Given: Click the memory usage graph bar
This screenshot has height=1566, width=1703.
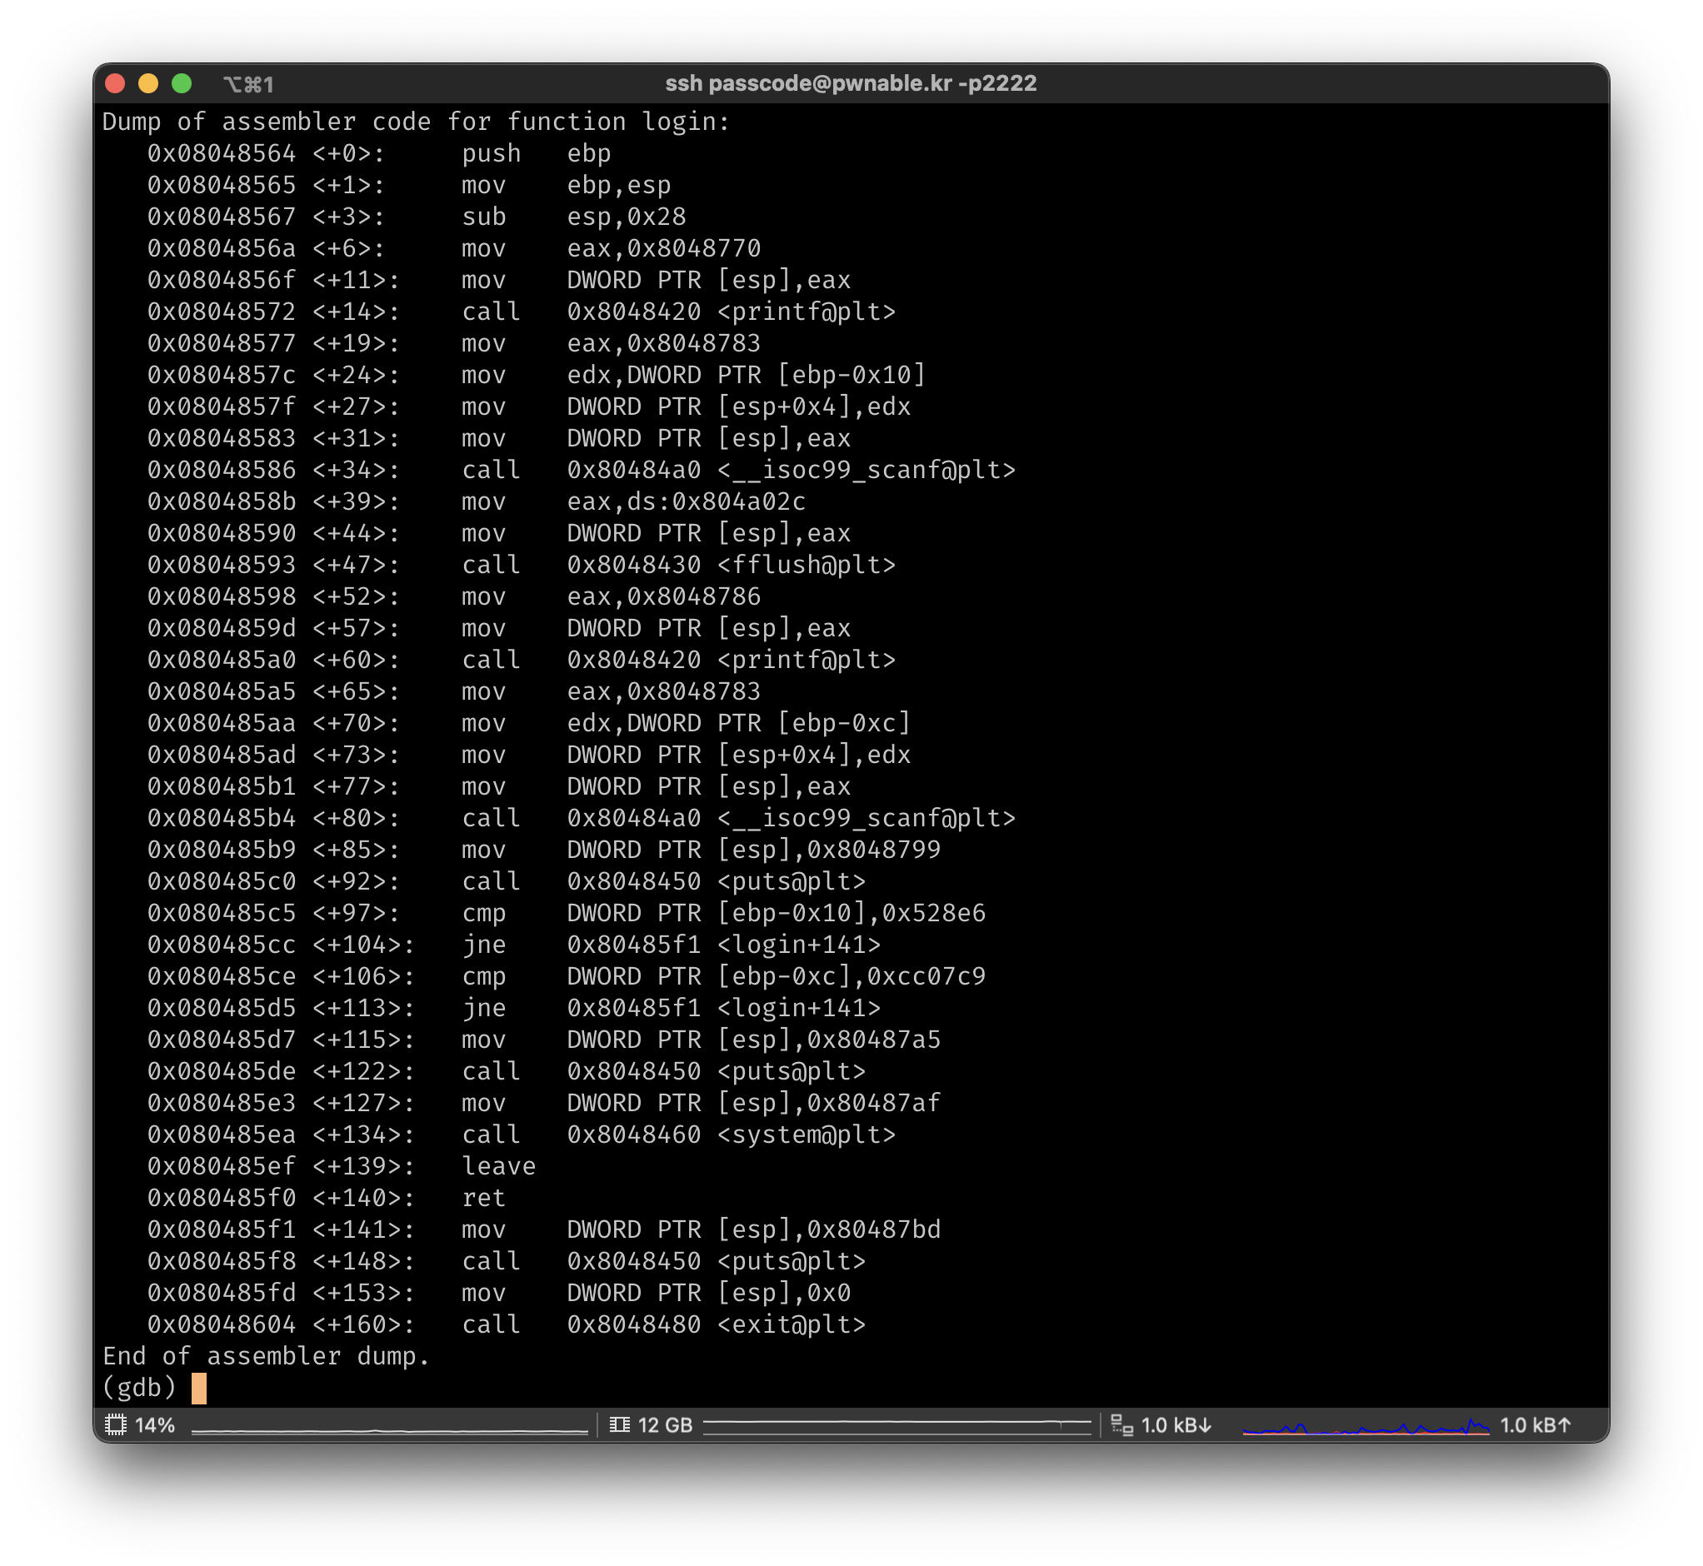Looking at the screenshot, I should click(x=896, y=1424).
